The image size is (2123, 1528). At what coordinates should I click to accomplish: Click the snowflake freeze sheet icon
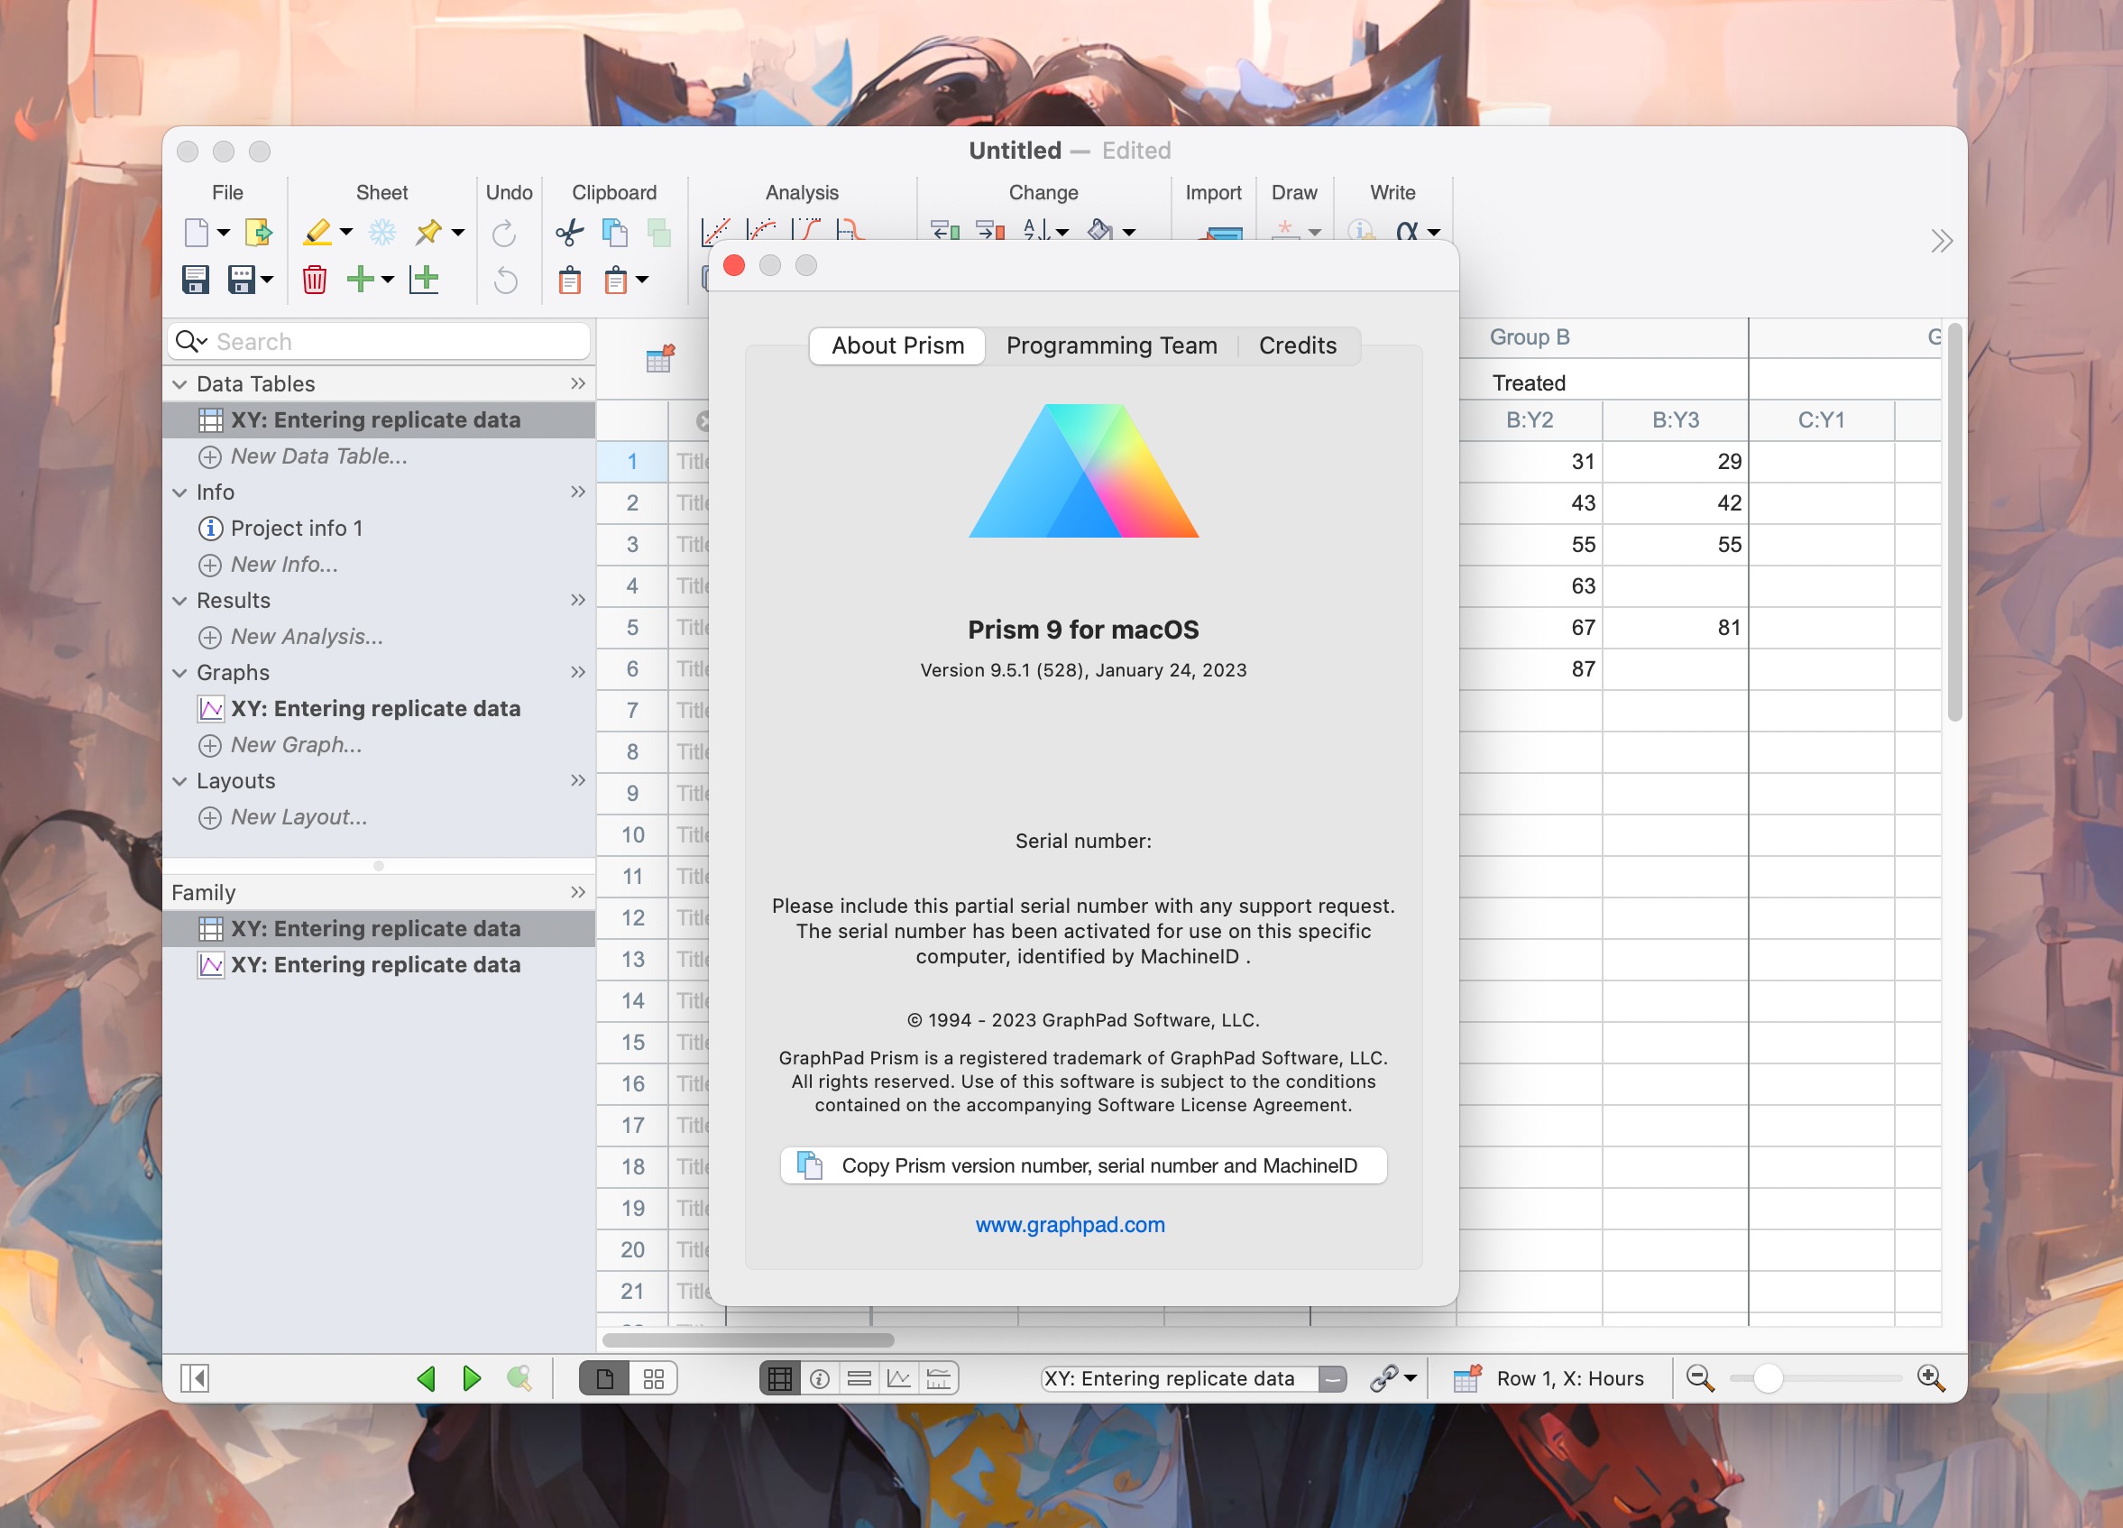[381, 232]
